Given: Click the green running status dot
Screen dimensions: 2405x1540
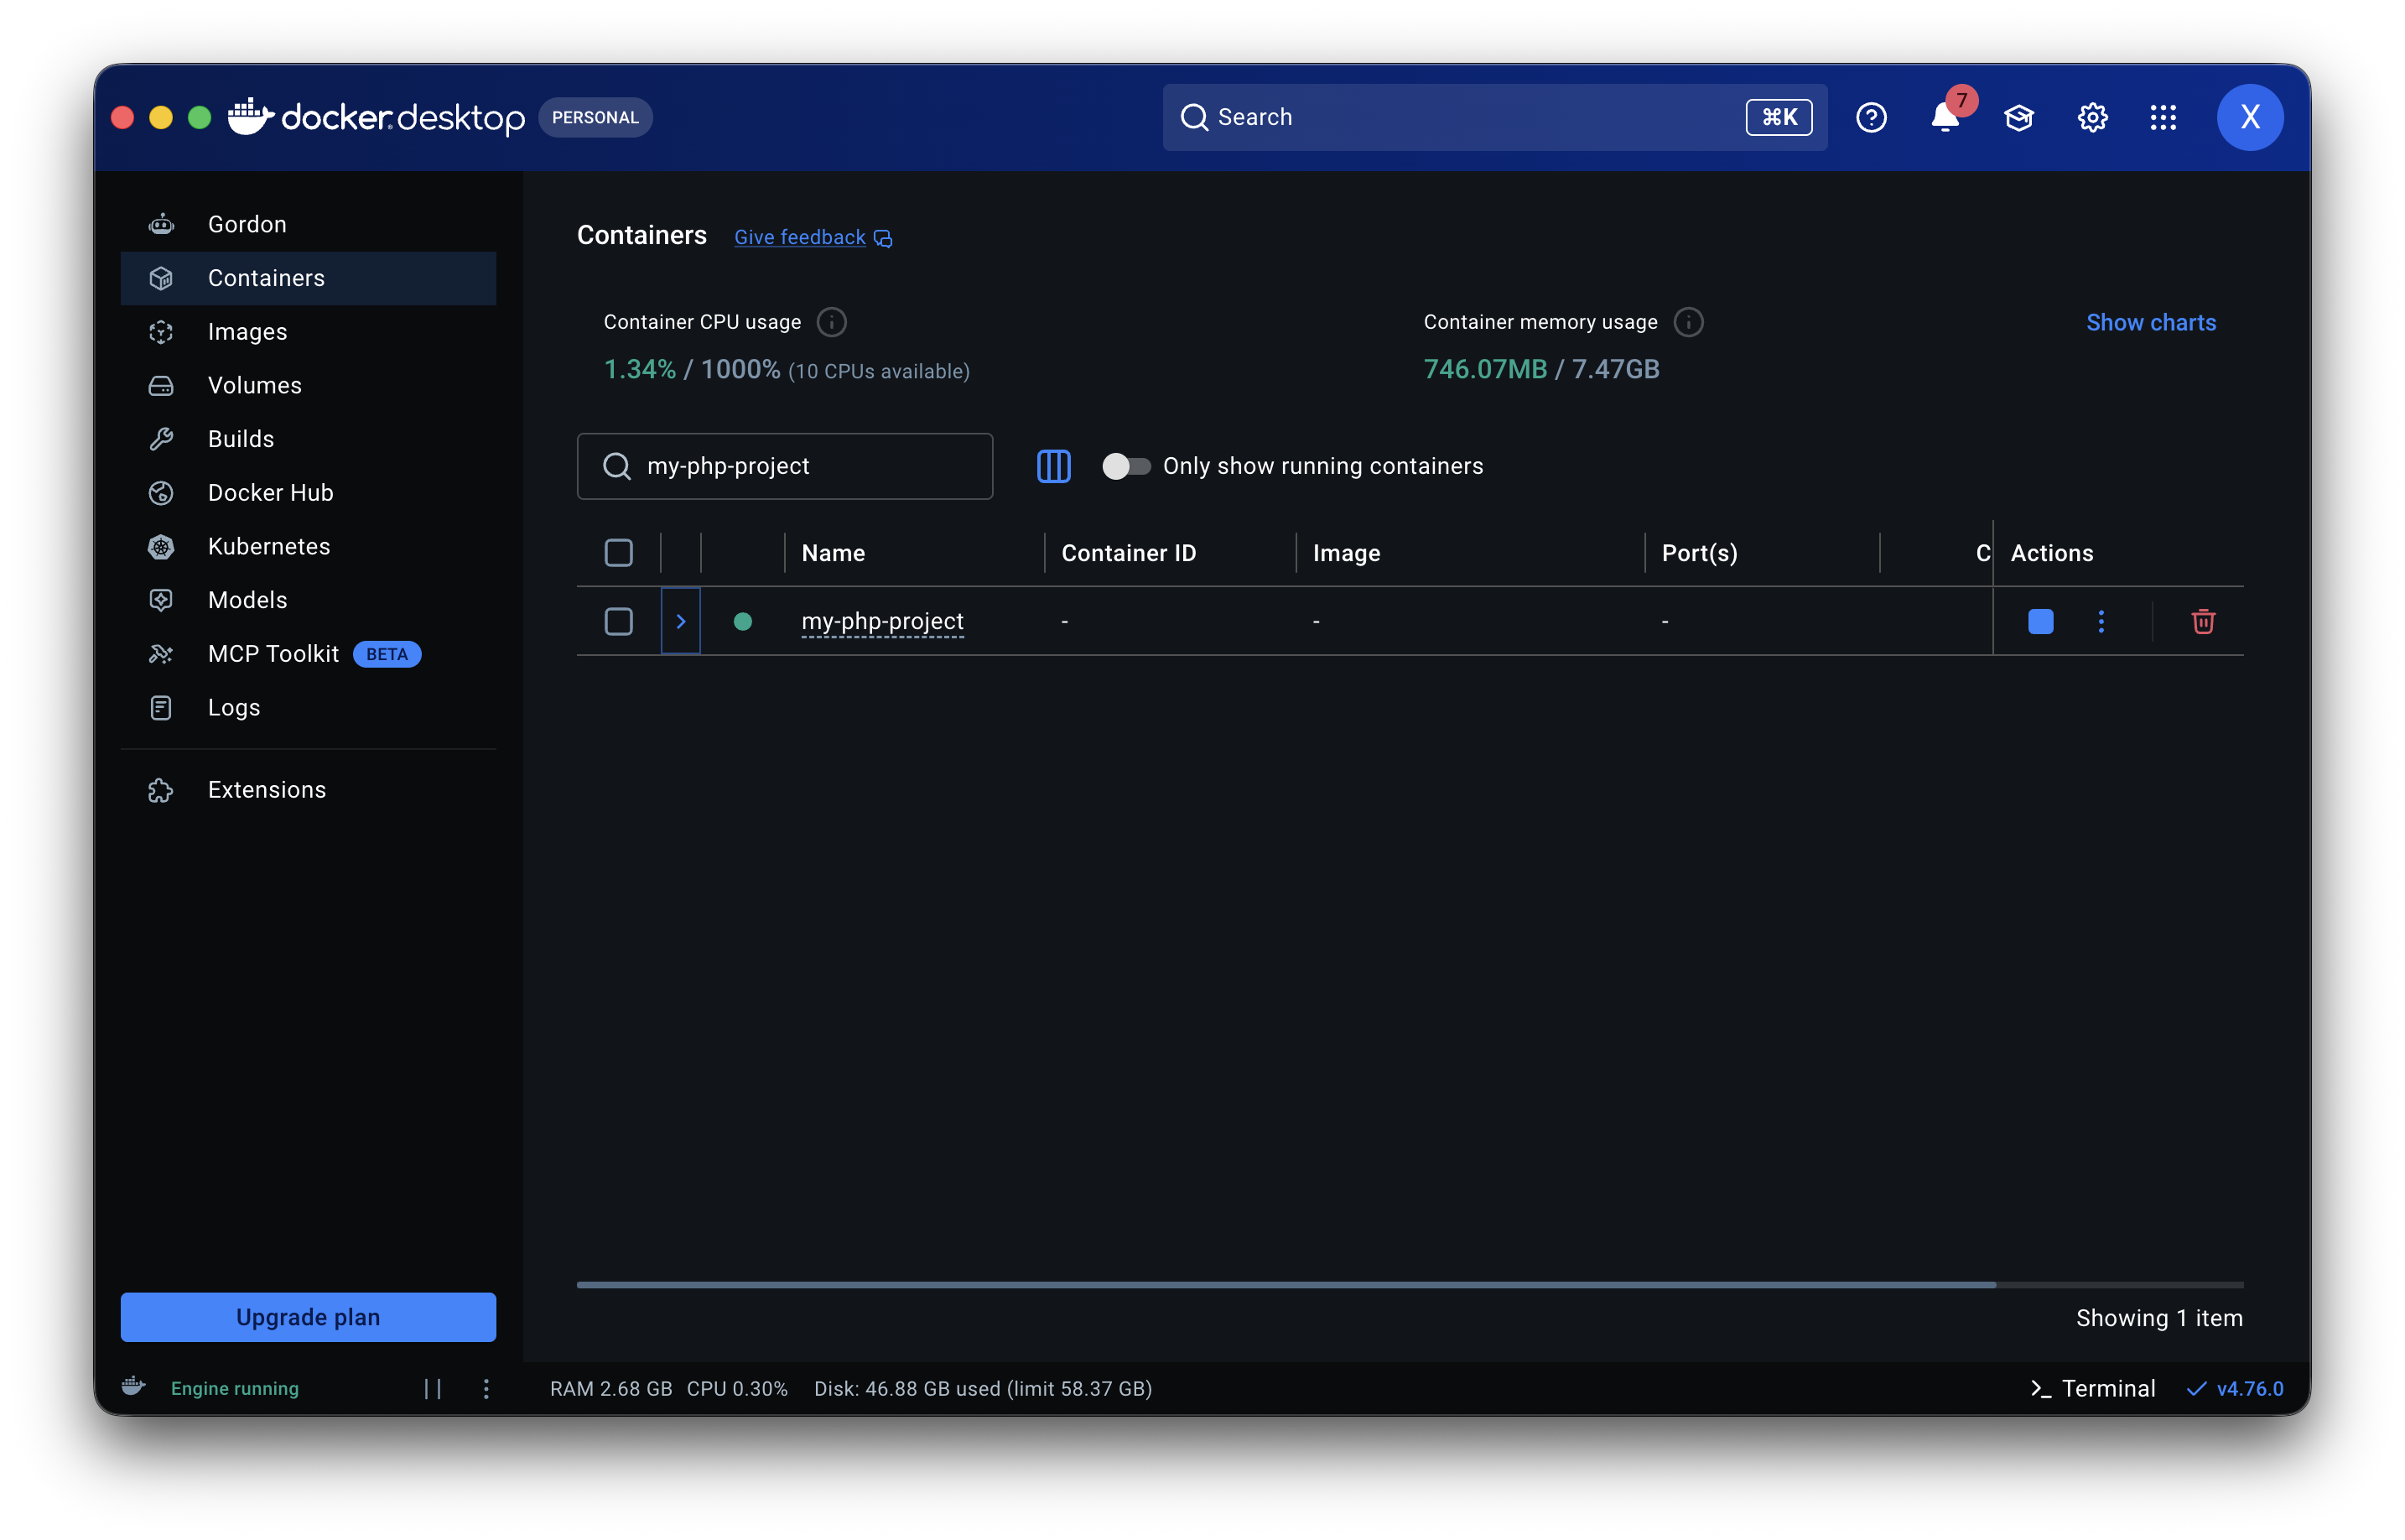Looking at the screenshot, I should point(743,621).
